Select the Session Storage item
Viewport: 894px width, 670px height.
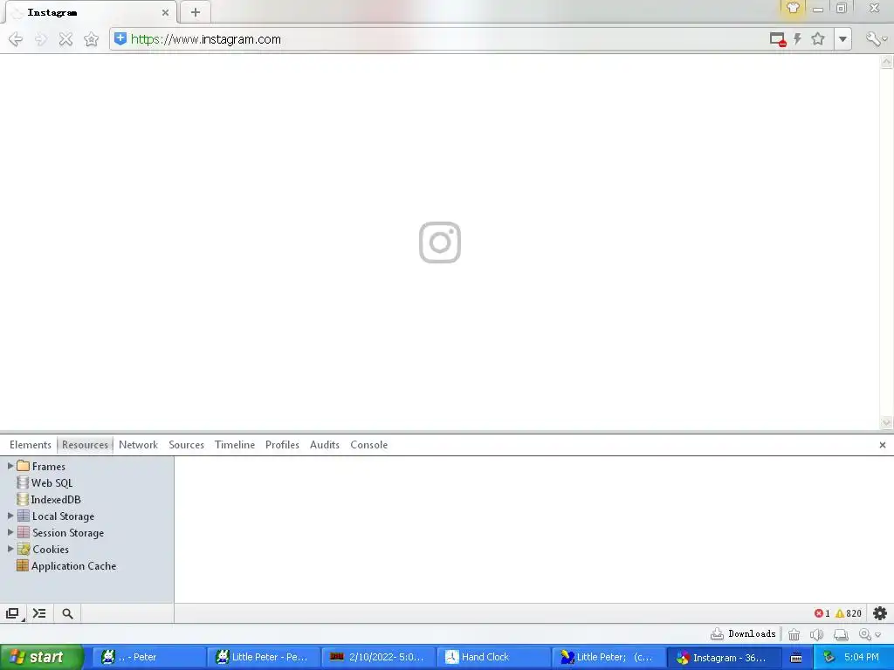coord(60,533)
